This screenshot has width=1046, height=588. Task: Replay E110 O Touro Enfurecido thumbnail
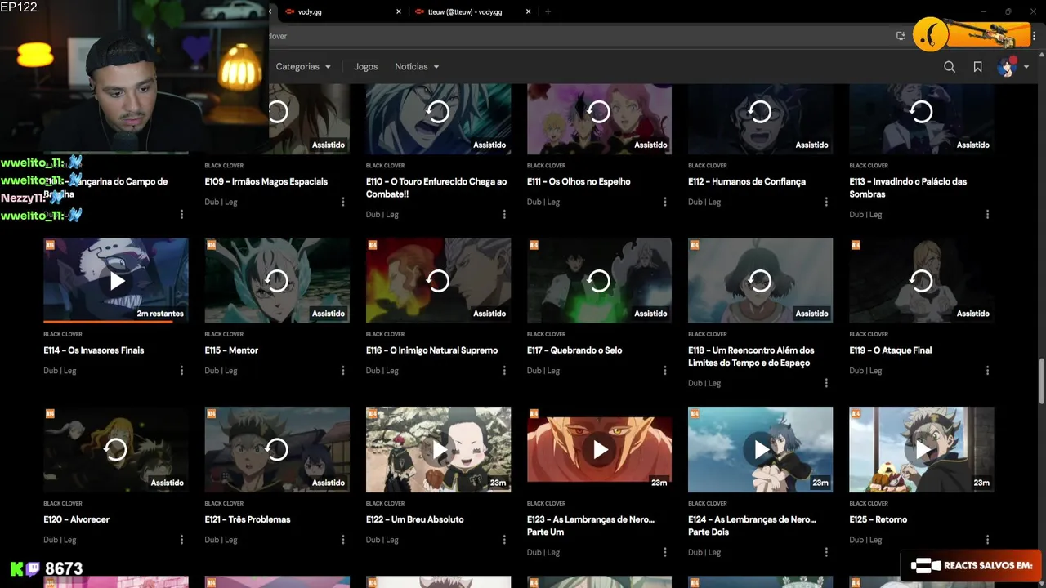pyautogui.click(x=438, y=112)
